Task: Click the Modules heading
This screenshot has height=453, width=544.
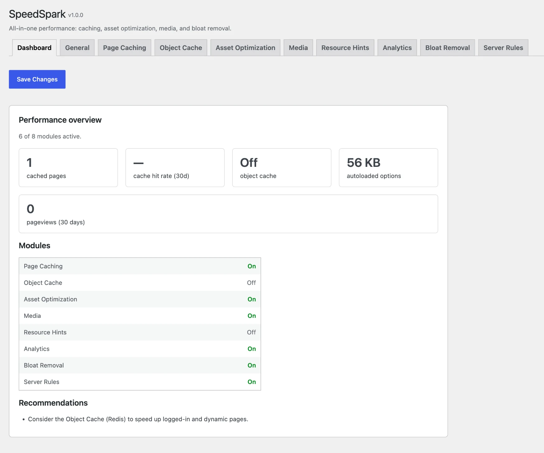Action: [35, 245]
